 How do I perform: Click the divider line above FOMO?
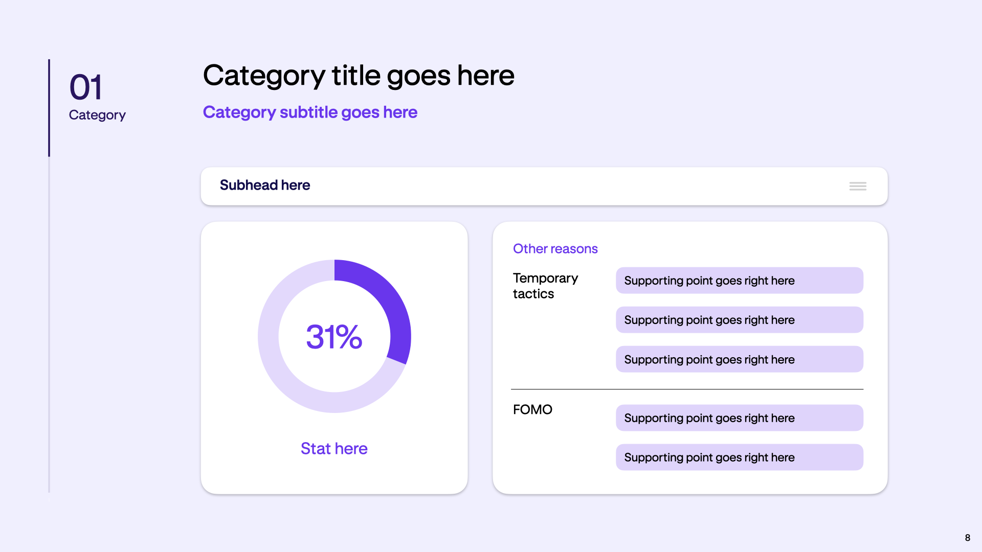[687, 389]
